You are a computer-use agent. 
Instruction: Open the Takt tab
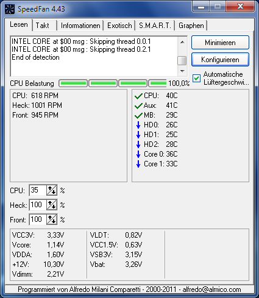(x=44, y=26)
